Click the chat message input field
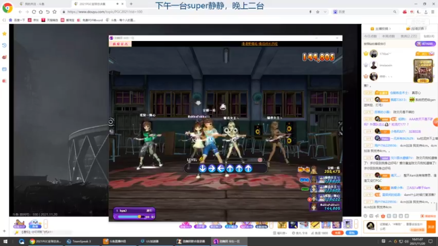The height and width of the screenshot is (246, 438). pyautogui.click(x=402, y=226)
